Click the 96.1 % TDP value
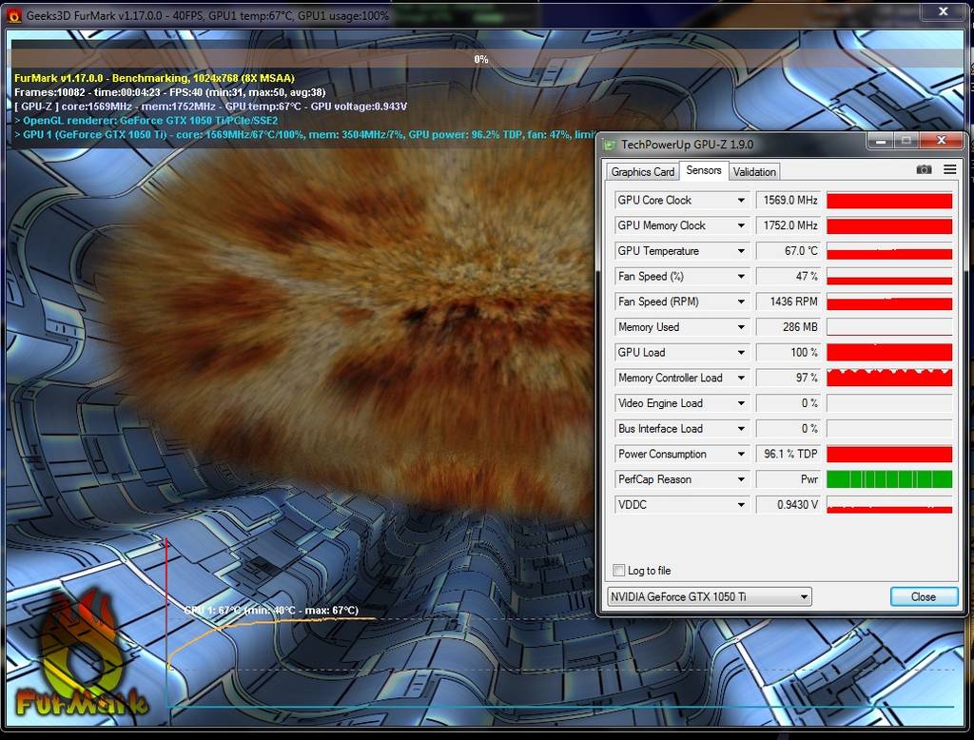Viewport: 974px width, 740px height. click(x=789, y=455)
